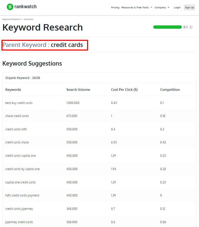Select the 'credit cards capital one' keyword

coord(20,156)
